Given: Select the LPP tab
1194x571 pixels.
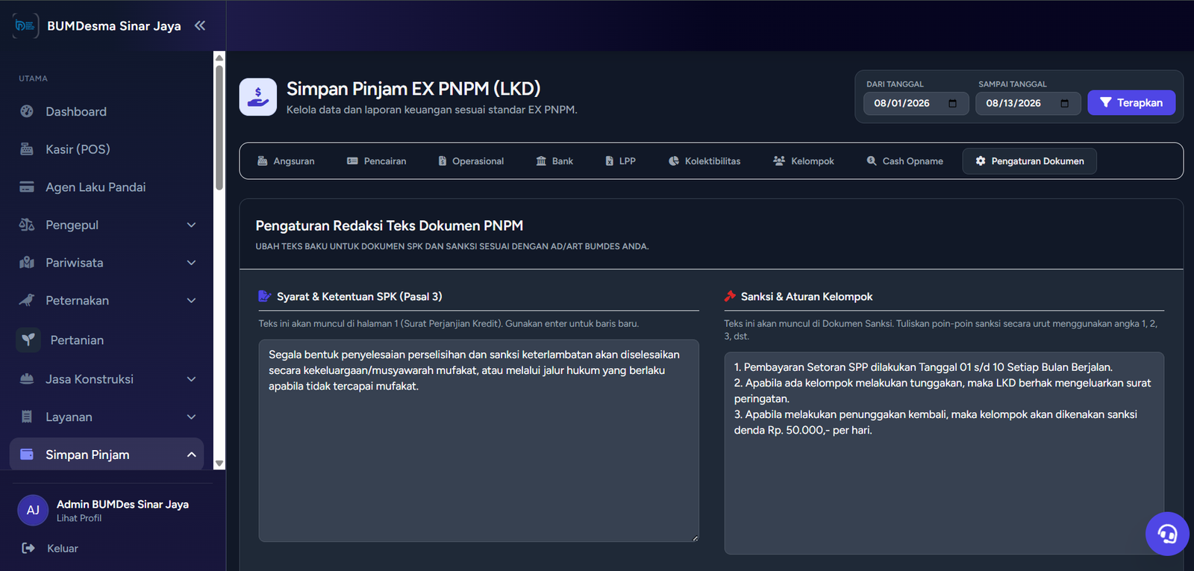Looking at the screenshot, I should [620, 161].
